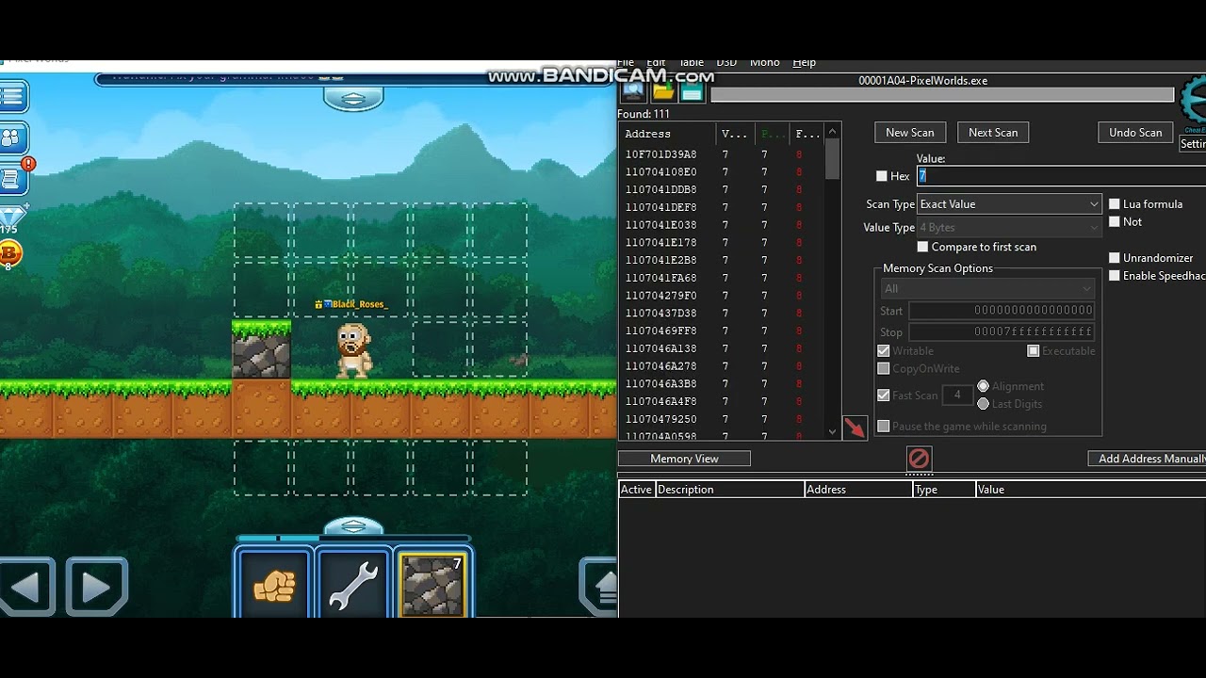Tick the Not checkbox

[1115, 222]
